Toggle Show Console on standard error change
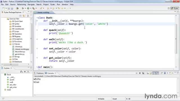This screenshot has width=180, height=101. [157, 73]
